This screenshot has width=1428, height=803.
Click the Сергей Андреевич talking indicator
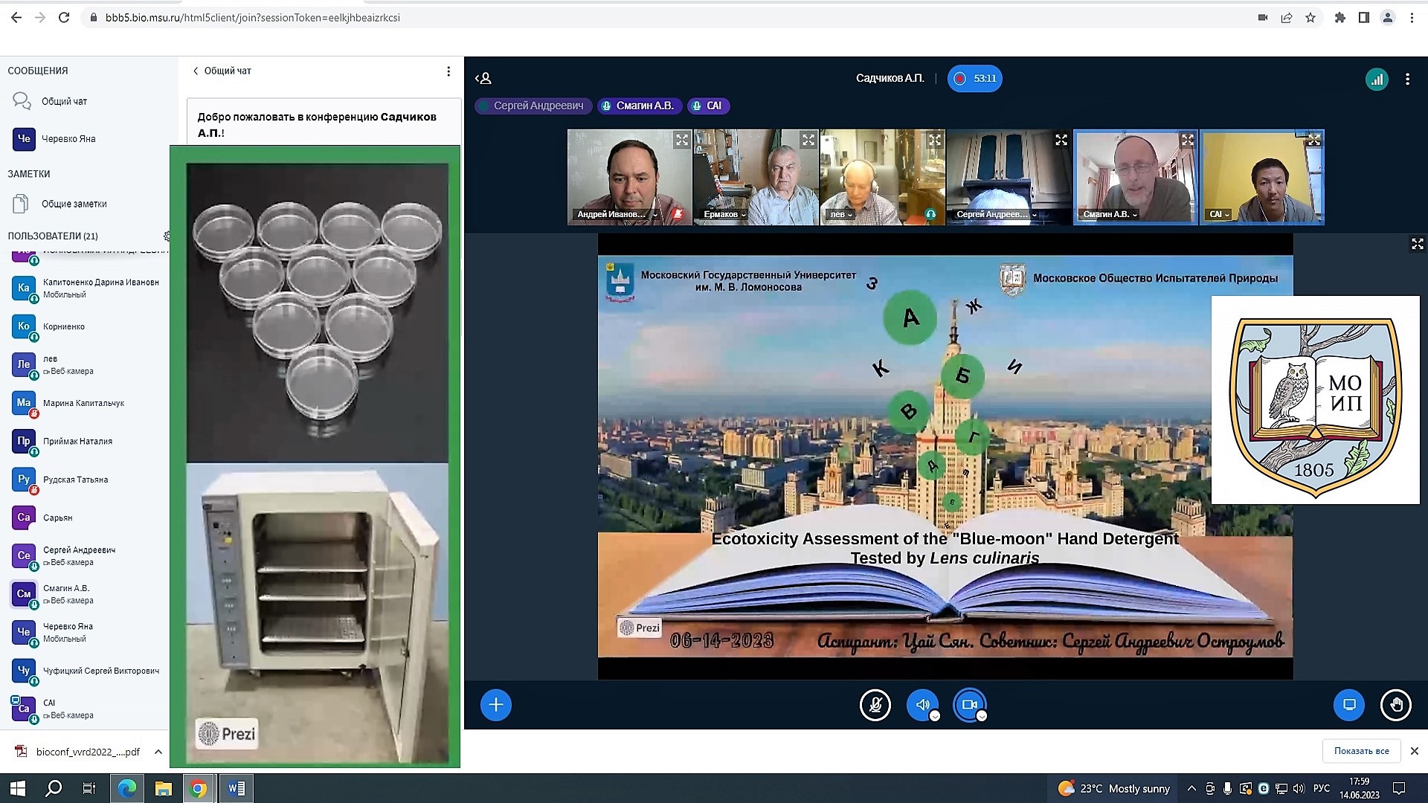[x=533, y=106]
